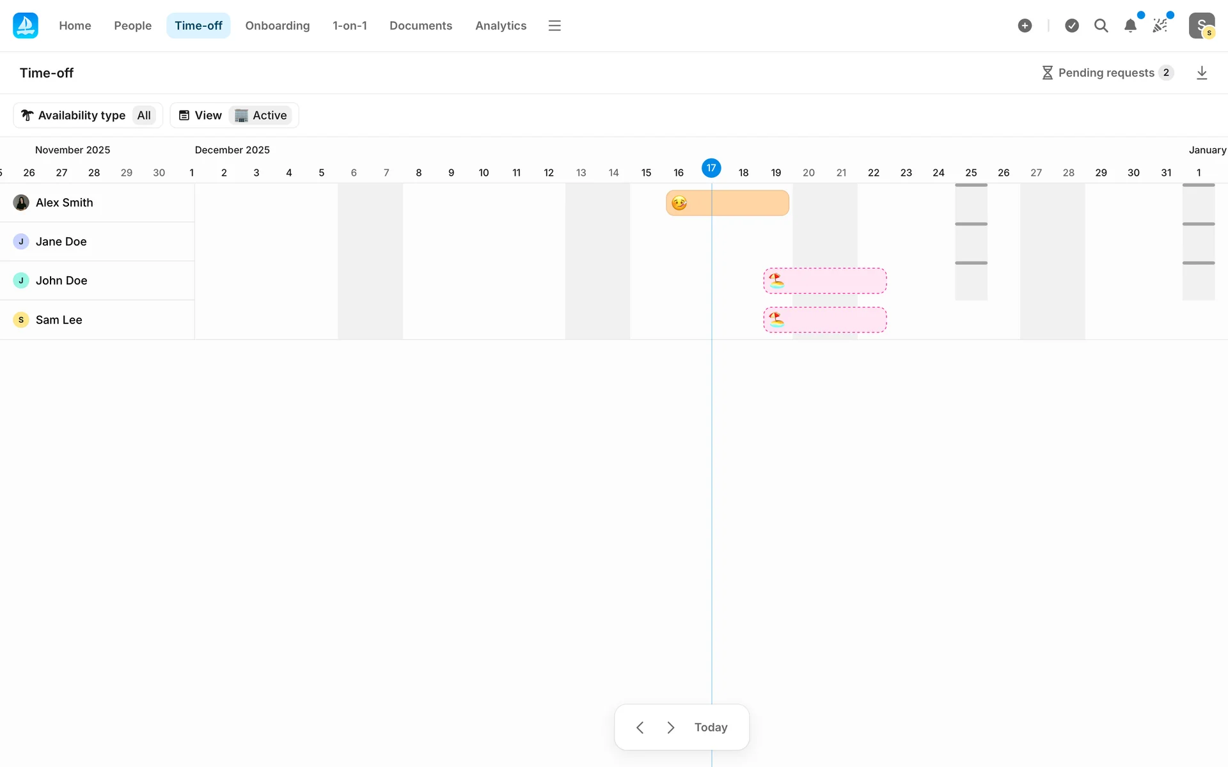This screenshot has height=767, width=1228.
Task: Open the checkmark tasks icon
Action: click(1072, 26)
